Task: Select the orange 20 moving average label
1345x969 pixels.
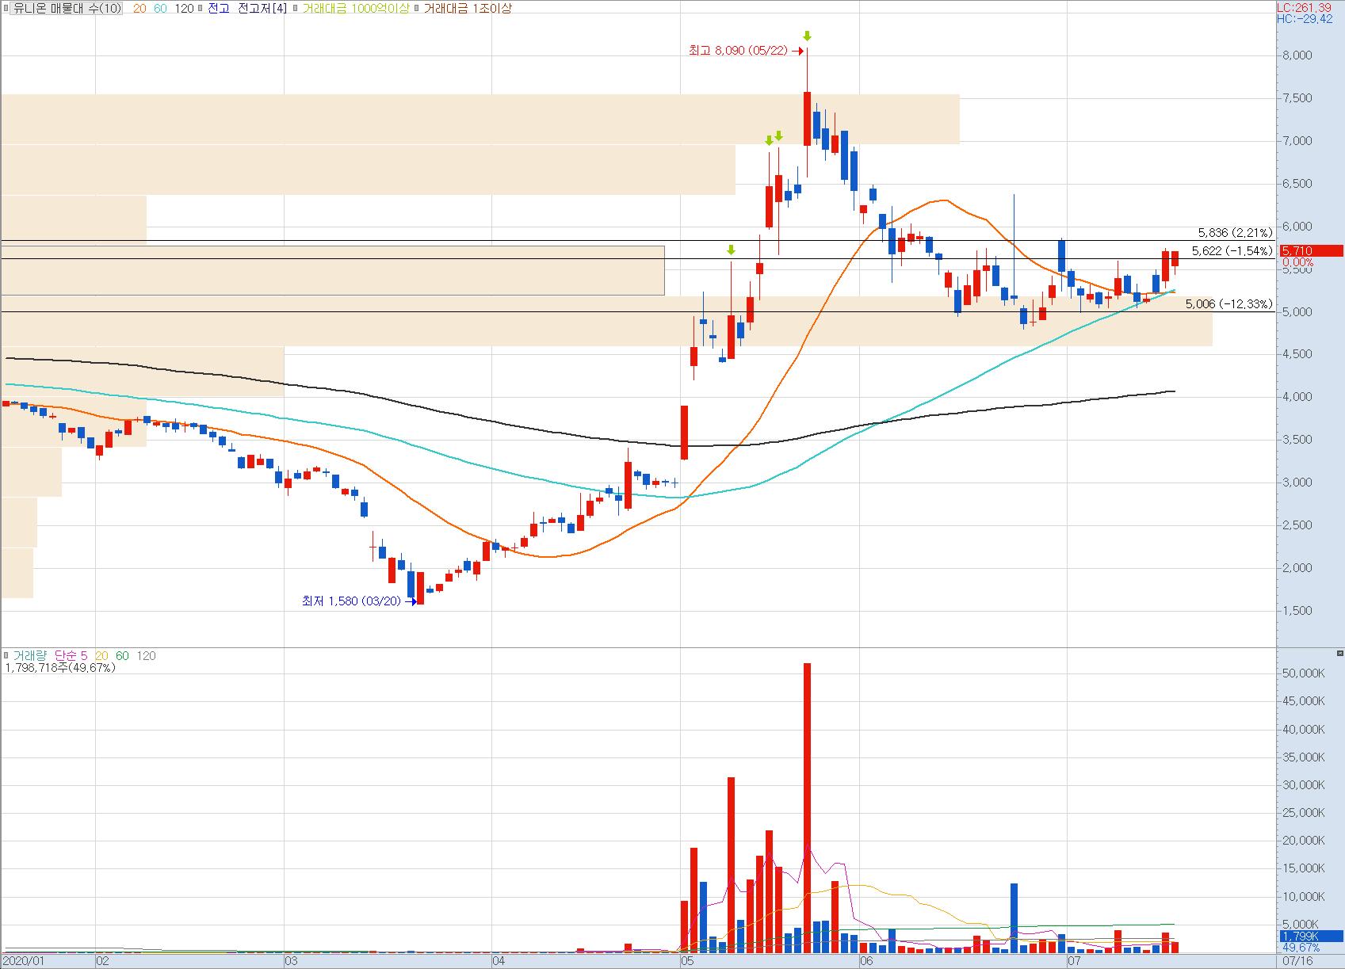Action: click(x=139, y=8)
